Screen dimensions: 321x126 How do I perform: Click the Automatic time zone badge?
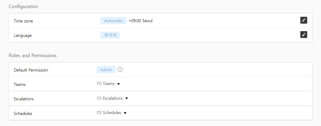pyautogui.click(x=113, y=21)
